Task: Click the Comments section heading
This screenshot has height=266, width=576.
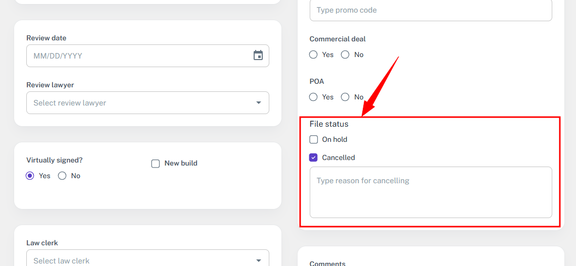Action: point(327,263)
